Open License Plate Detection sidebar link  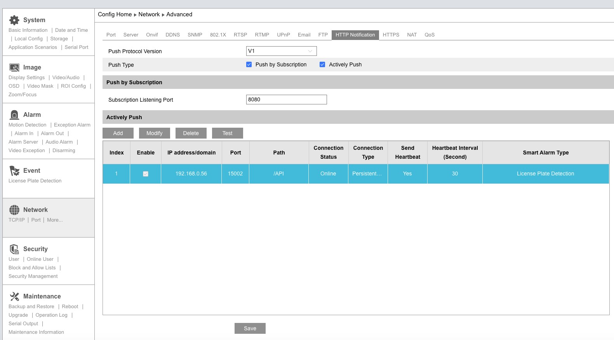tap(35, 180)
